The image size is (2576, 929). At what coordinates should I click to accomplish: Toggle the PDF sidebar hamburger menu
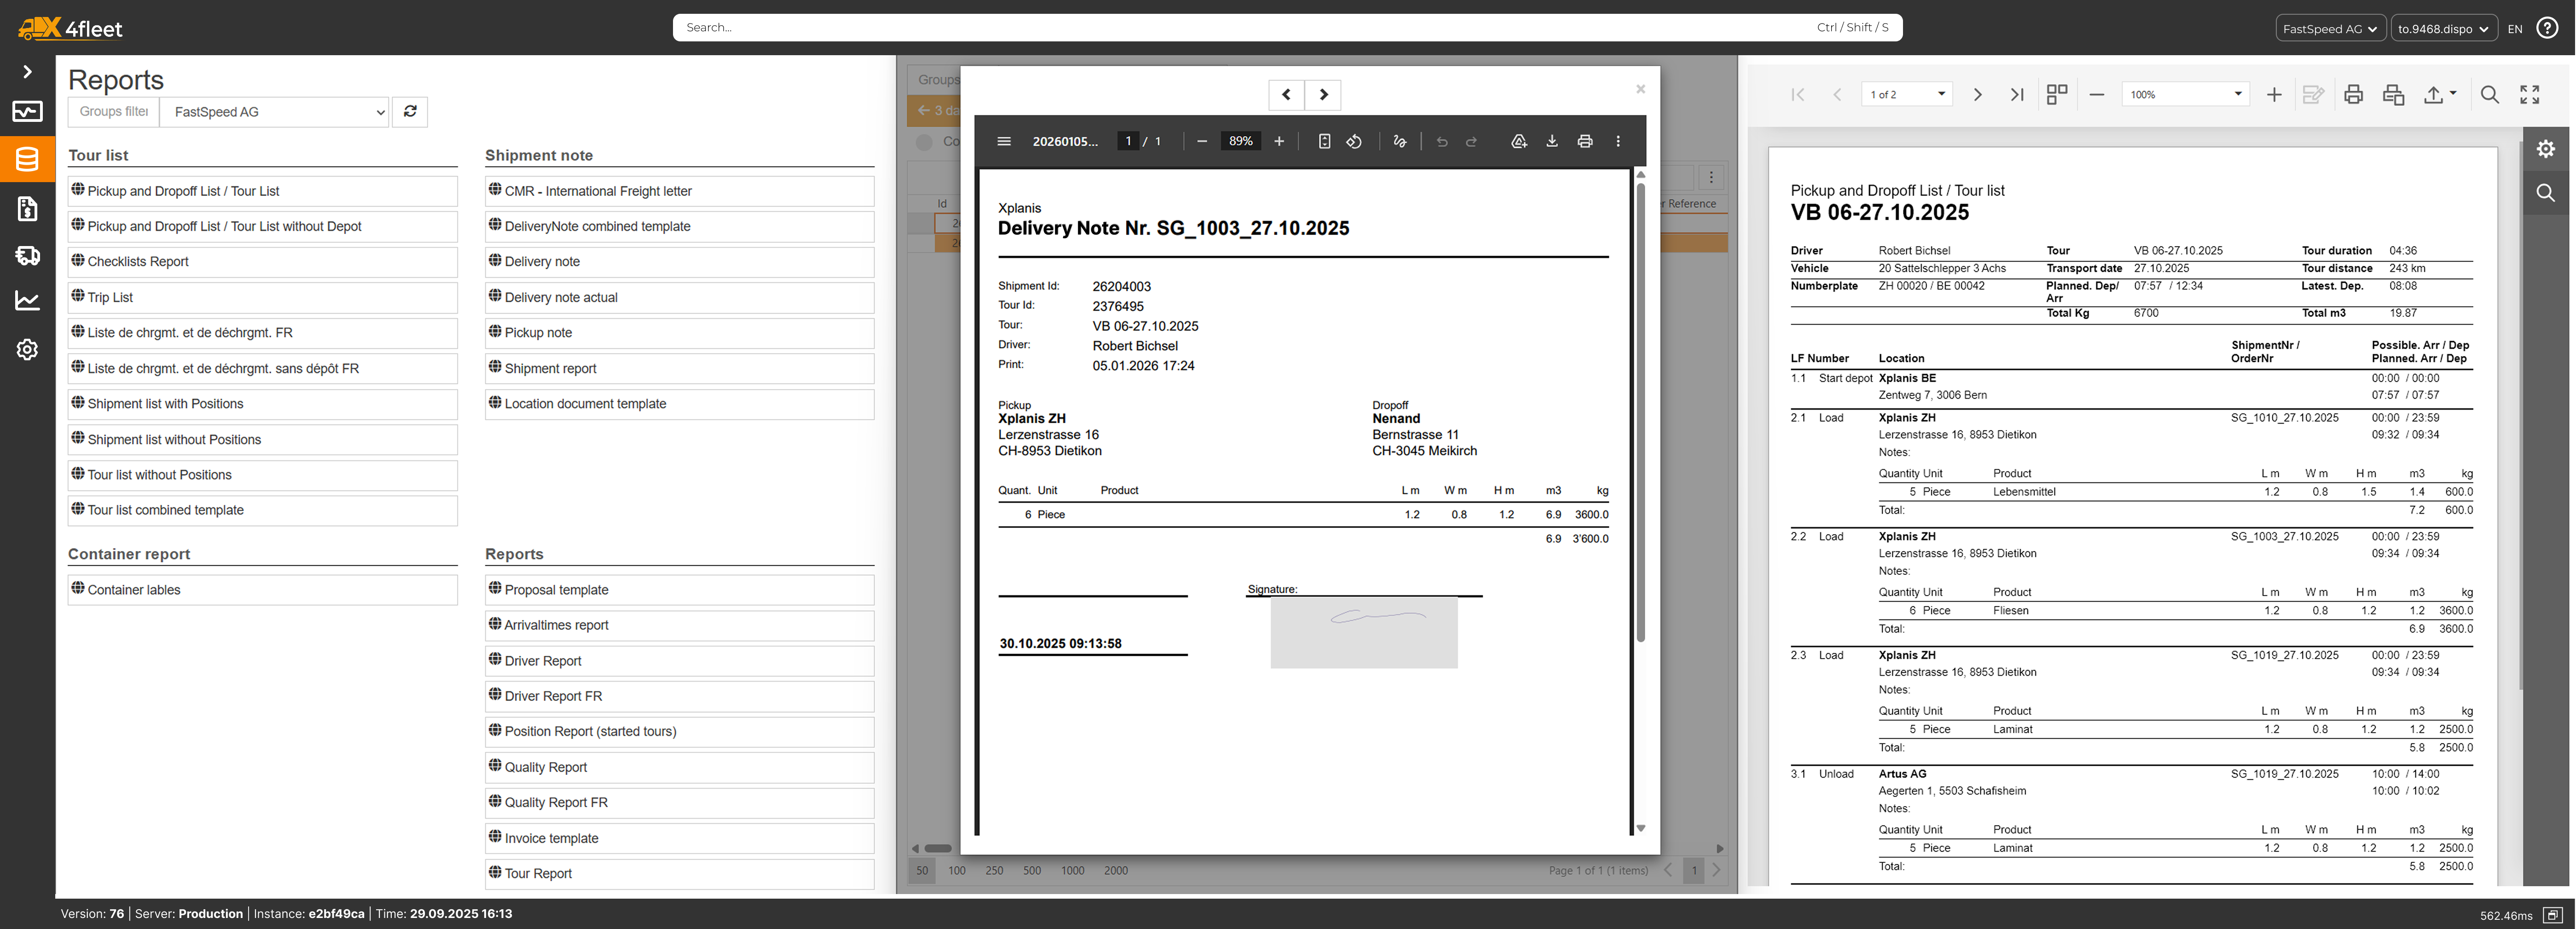tap(1004, 142)
